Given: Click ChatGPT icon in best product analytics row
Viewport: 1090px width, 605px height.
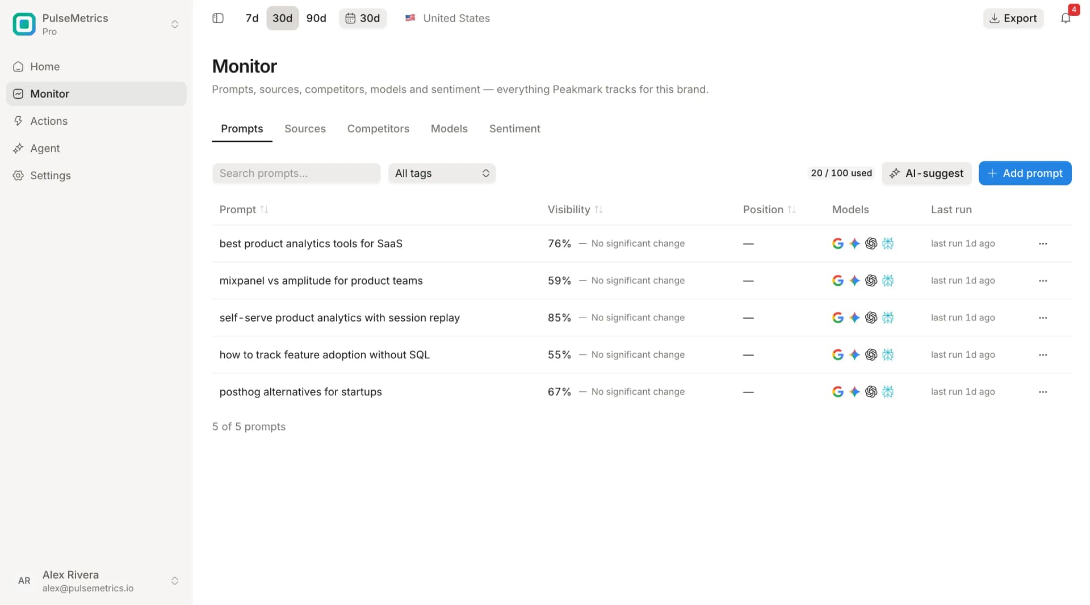Looking at the screenshot, I should (x=871, y=244).
